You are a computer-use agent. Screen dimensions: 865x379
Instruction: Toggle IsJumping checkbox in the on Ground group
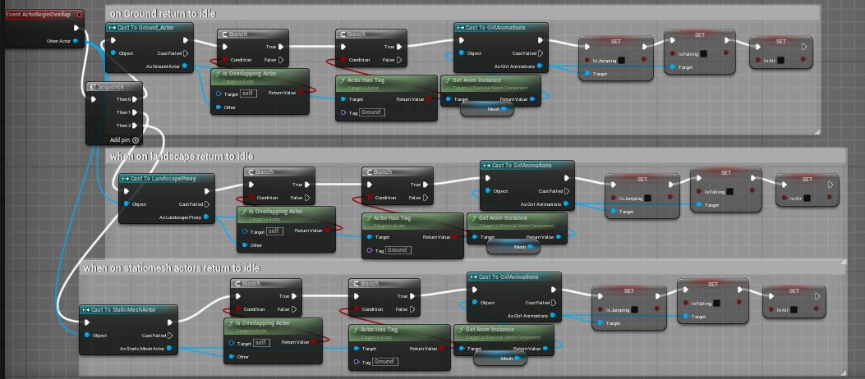click(622, 60)
